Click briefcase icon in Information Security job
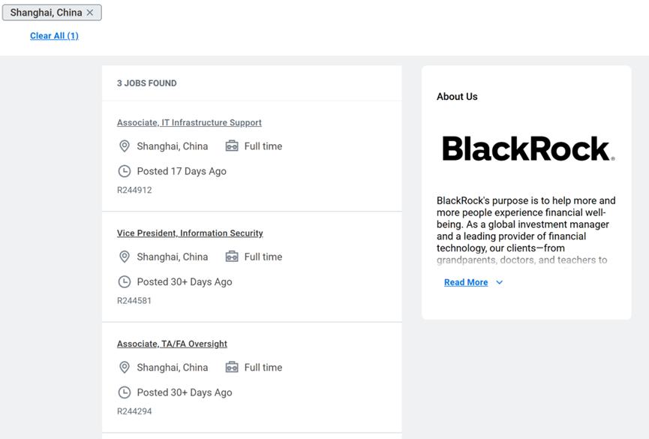This screenshot has width=649, height=439. (232, 257)
